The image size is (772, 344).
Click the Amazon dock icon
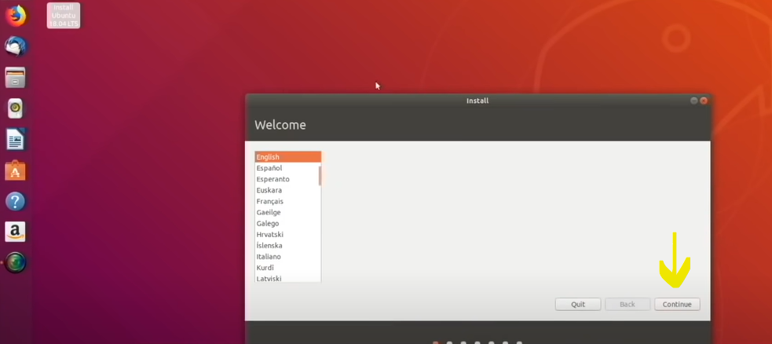15,232
